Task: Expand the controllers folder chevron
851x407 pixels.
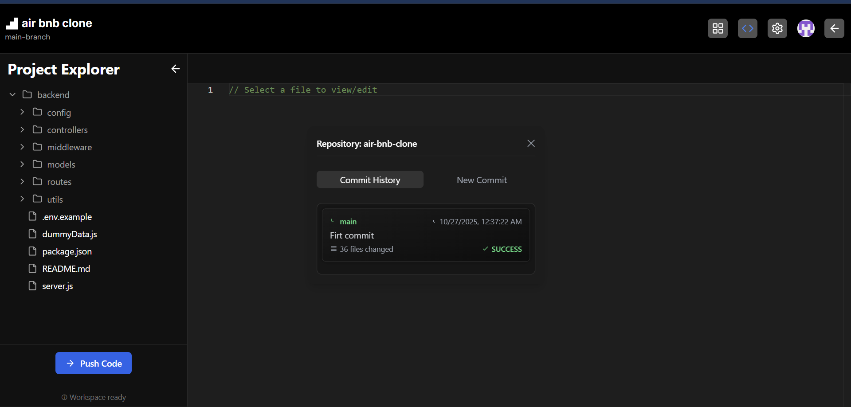Action: pos(22,129)
